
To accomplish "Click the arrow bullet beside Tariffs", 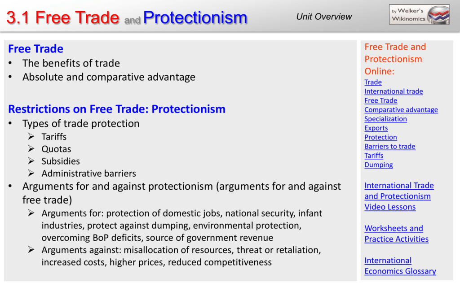I will 31,136.
